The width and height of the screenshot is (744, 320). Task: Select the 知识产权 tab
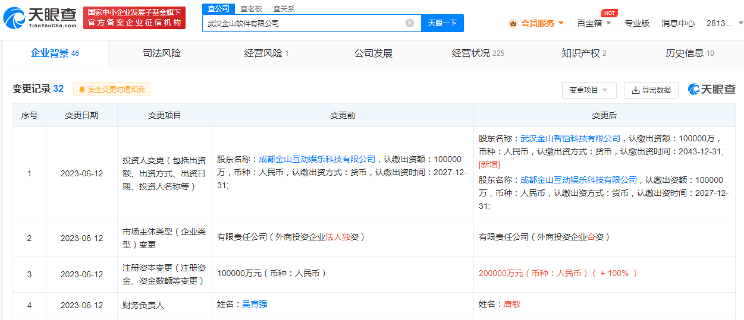coord(584,53)
